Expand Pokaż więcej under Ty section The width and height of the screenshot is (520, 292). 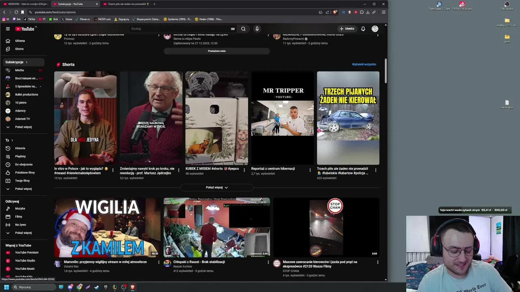(24, 189)
